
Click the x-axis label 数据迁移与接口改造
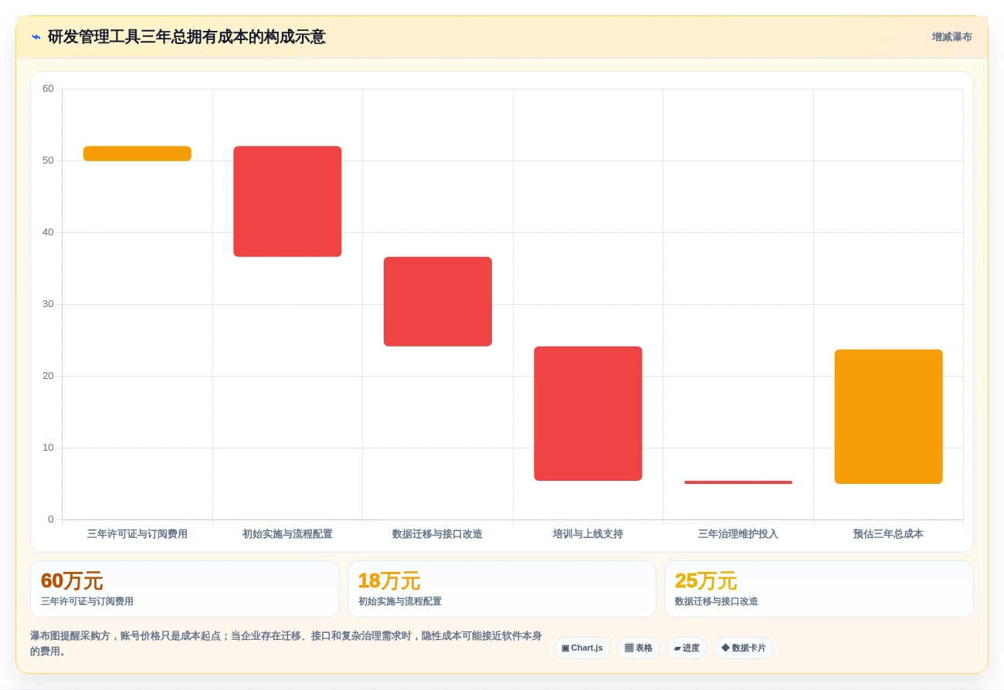tap(438, 534)
